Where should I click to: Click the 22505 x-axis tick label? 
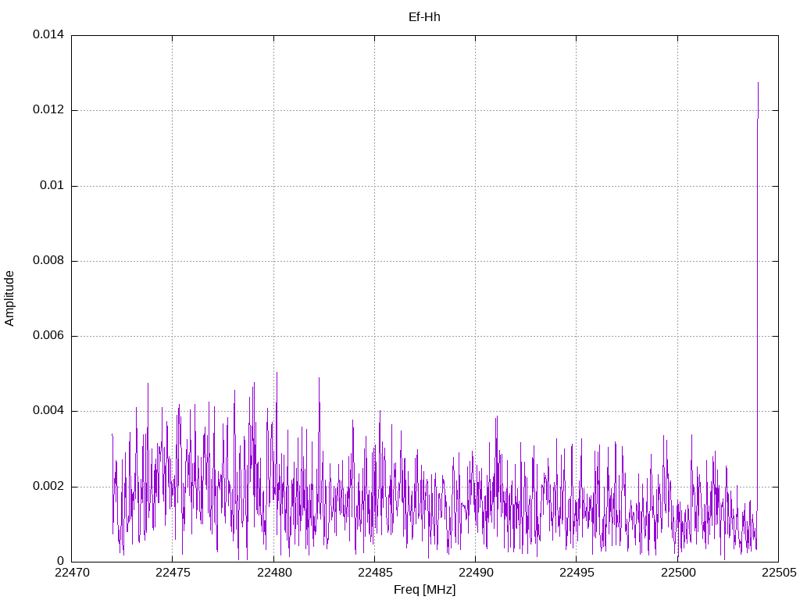pyautogui.click(x=777, y=573)
